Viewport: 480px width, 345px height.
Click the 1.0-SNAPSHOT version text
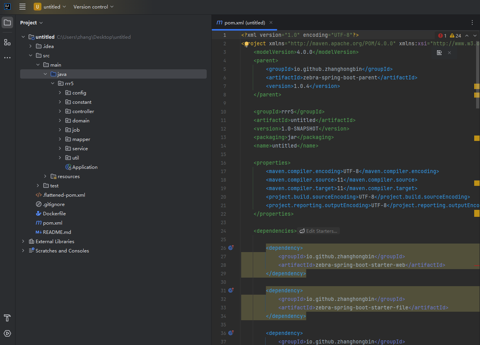pyautogui.click(x=300, y=129)
